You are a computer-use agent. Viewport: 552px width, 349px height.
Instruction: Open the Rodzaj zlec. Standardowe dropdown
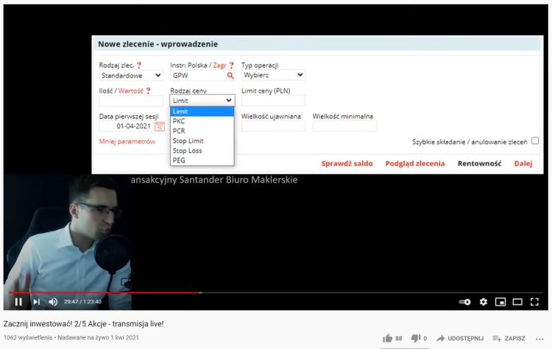point(131,75)
